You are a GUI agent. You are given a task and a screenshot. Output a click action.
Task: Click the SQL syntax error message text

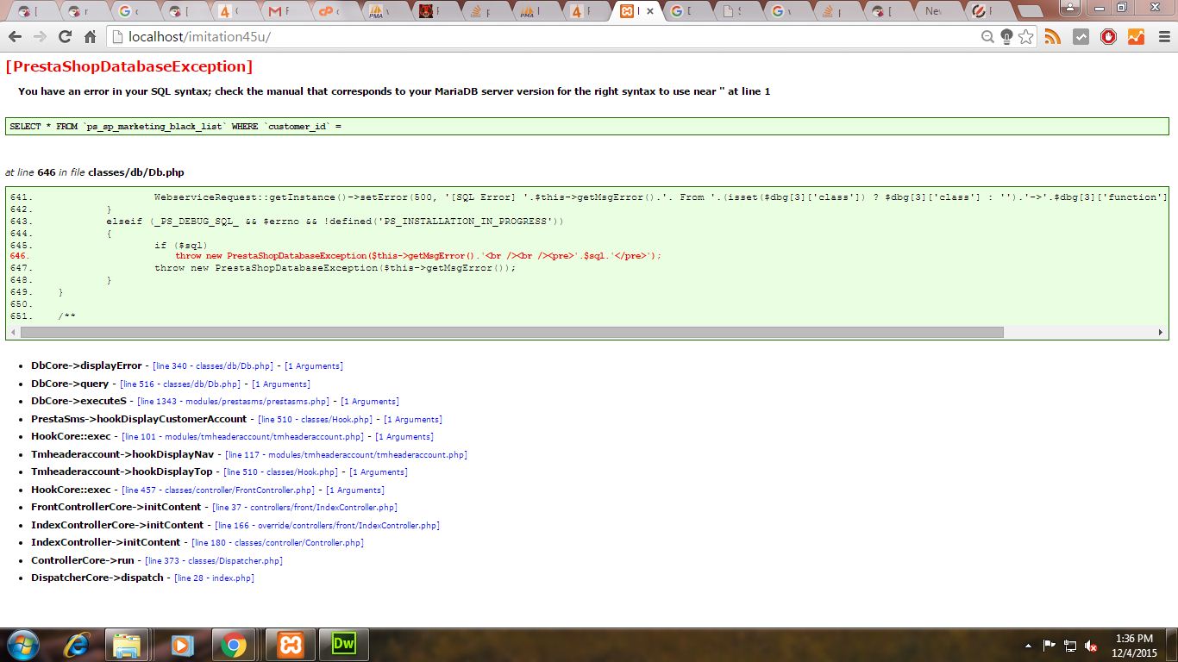394,91
